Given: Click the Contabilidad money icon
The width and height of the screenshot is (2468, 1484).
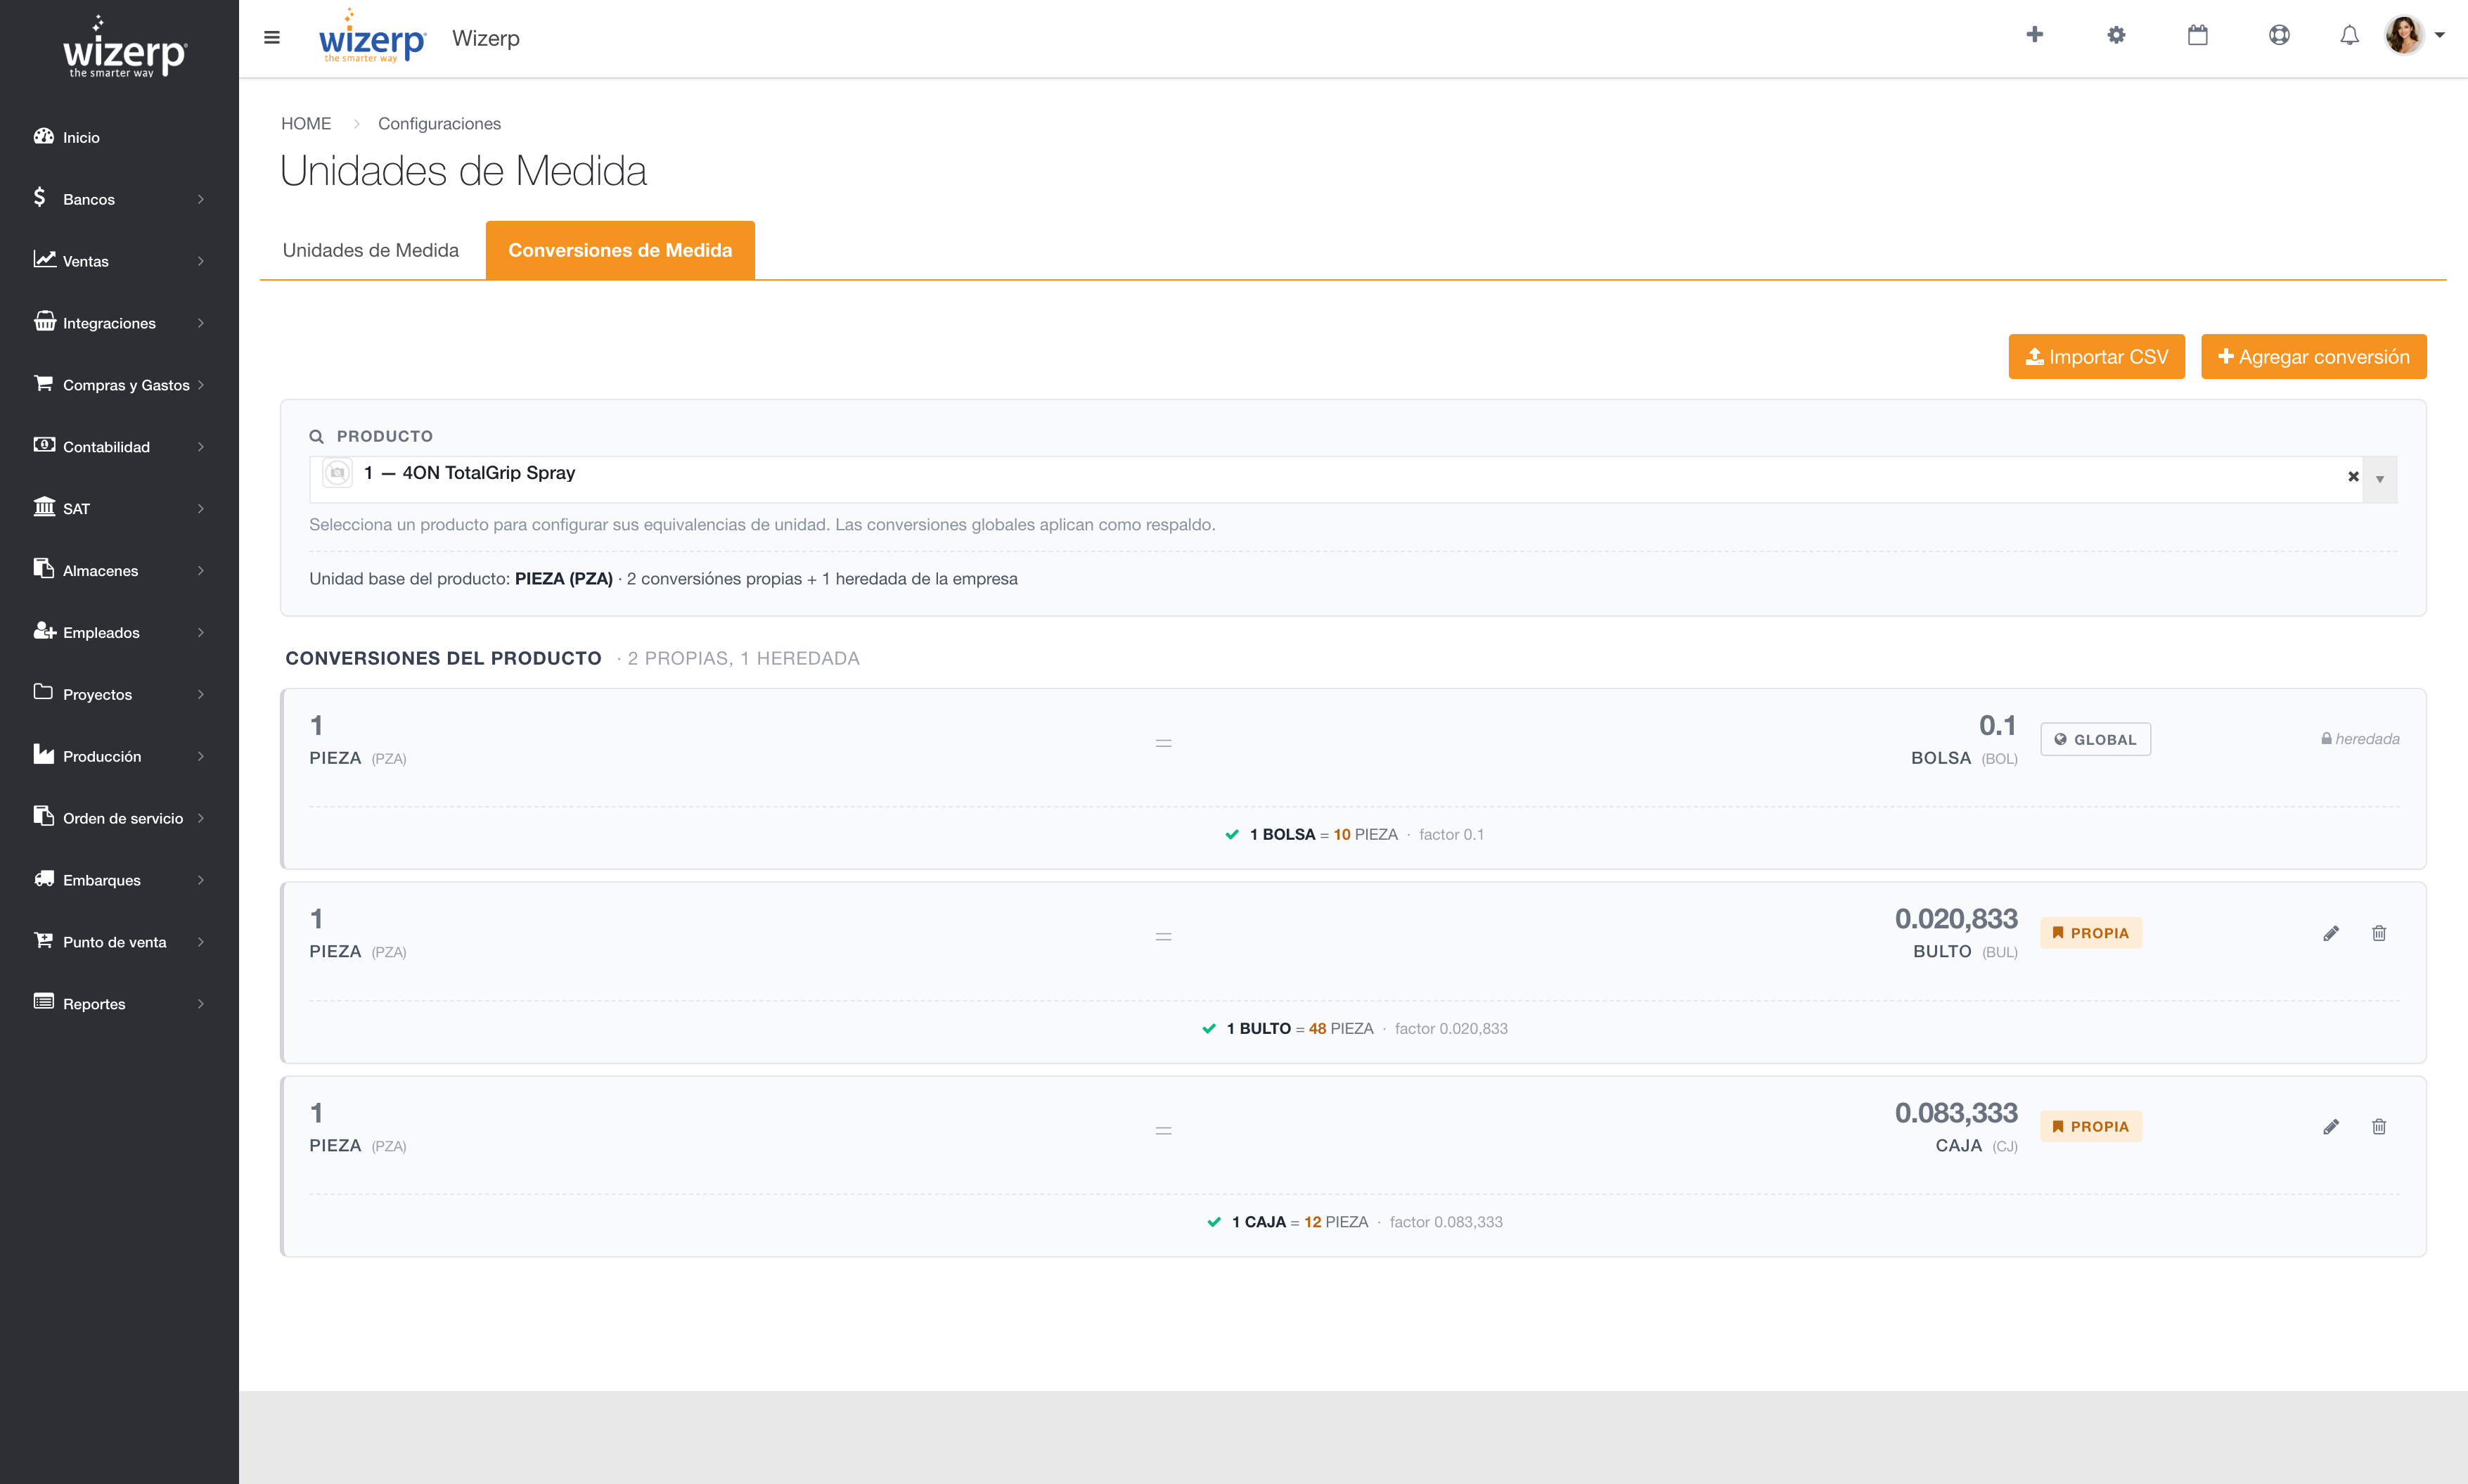Looking at the screenshot, I should click(x=44, y=445).
